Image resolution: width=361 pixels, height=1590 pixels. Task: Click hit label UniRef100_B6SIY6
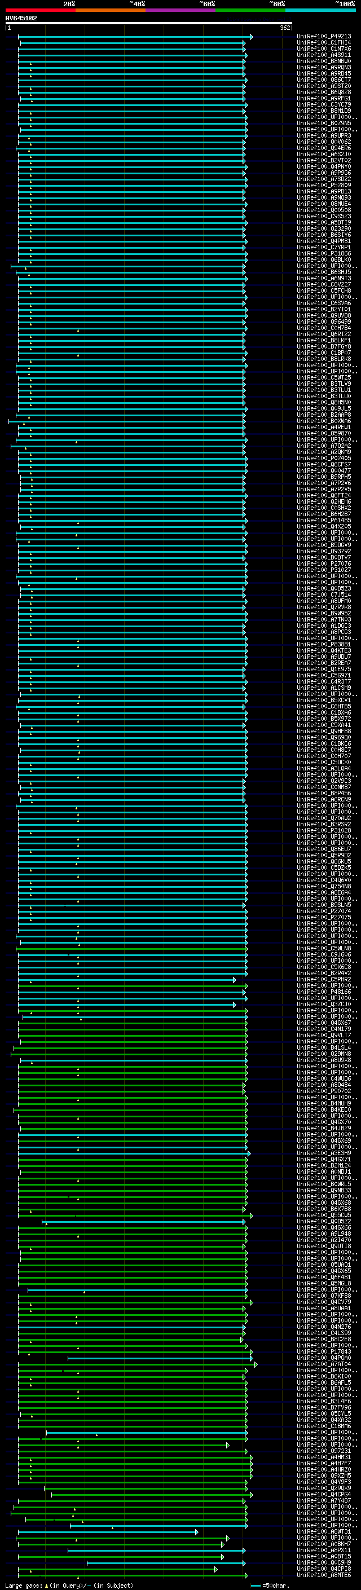(x=324, y=235)
